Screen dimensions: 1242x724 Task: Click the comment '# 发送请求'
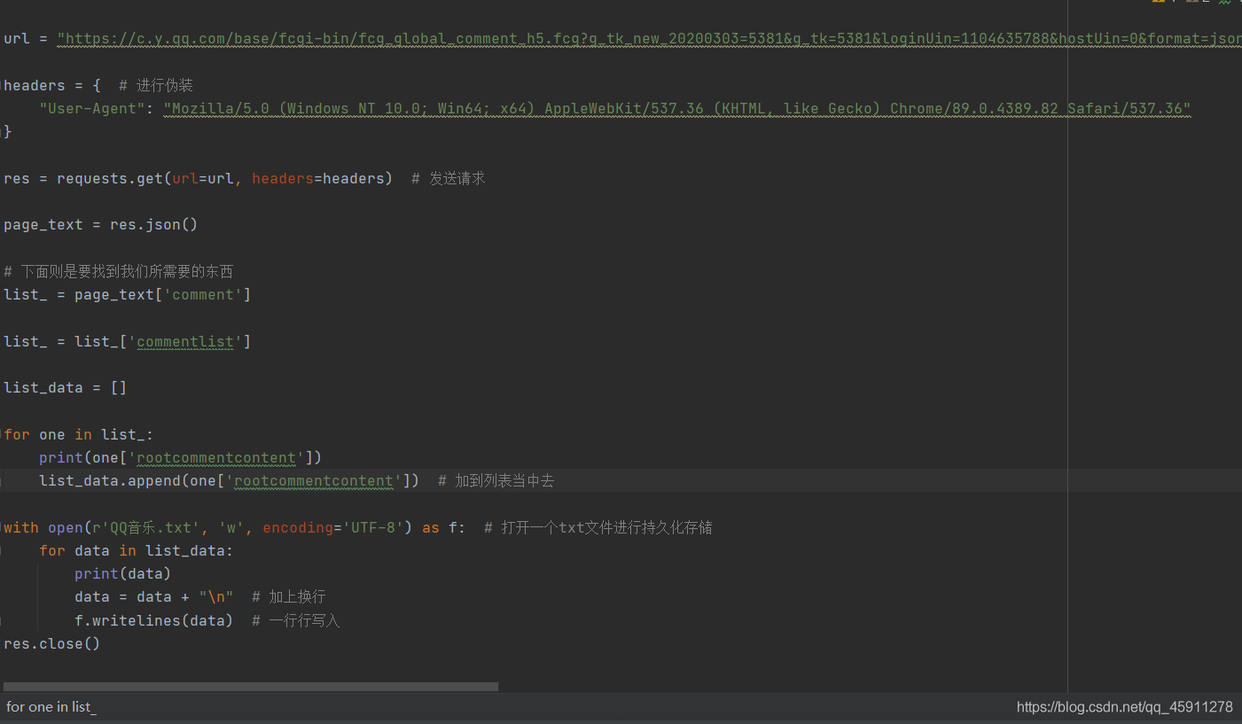tap(449, 179)
